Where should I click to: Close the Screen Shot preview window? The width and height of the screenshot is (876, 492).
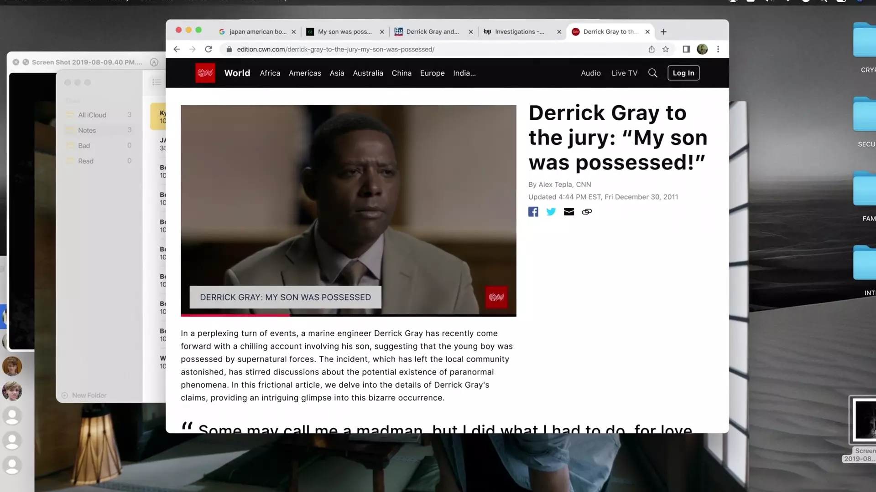[16, 62]
